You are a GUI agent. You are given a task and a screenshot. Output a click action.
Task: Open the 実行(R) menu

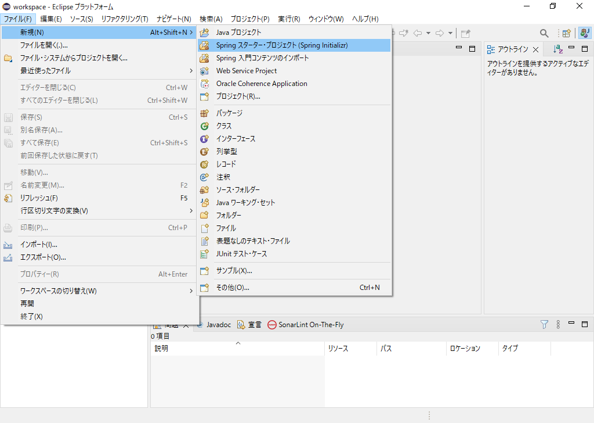click(289, 19)
